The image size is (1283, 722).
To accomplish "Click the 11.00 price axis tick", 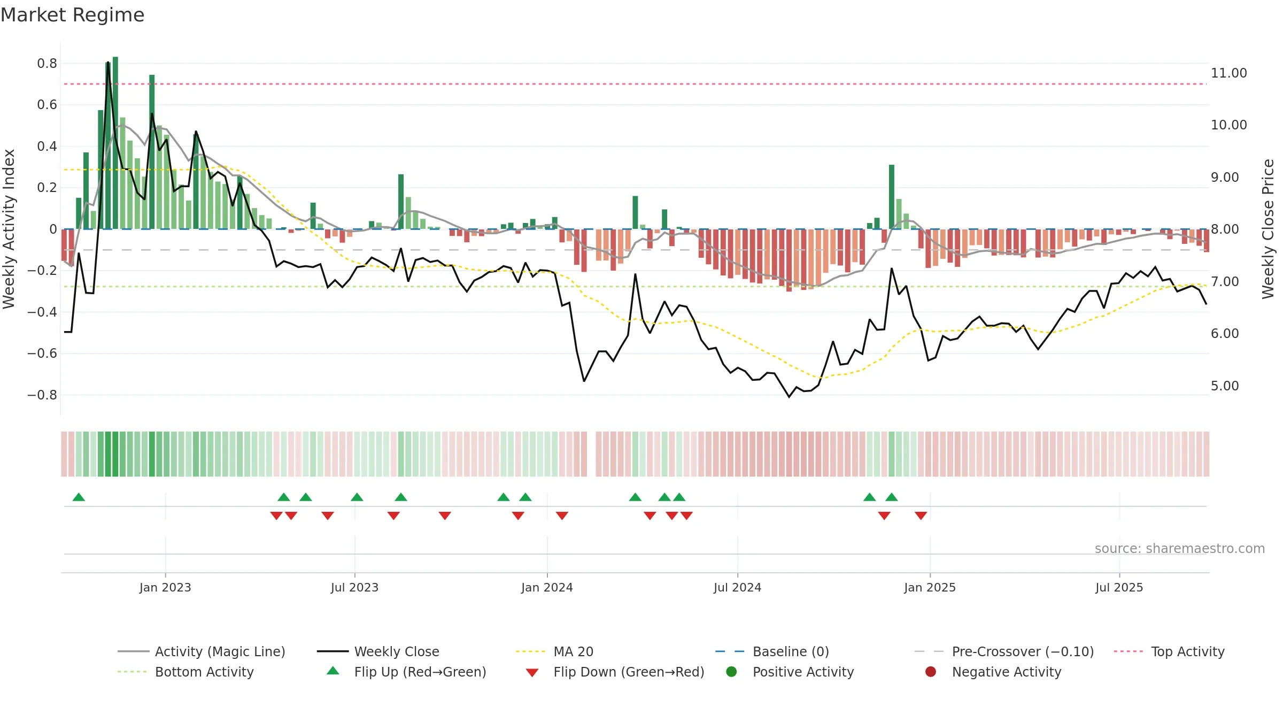I will [x=1228, y=73].
